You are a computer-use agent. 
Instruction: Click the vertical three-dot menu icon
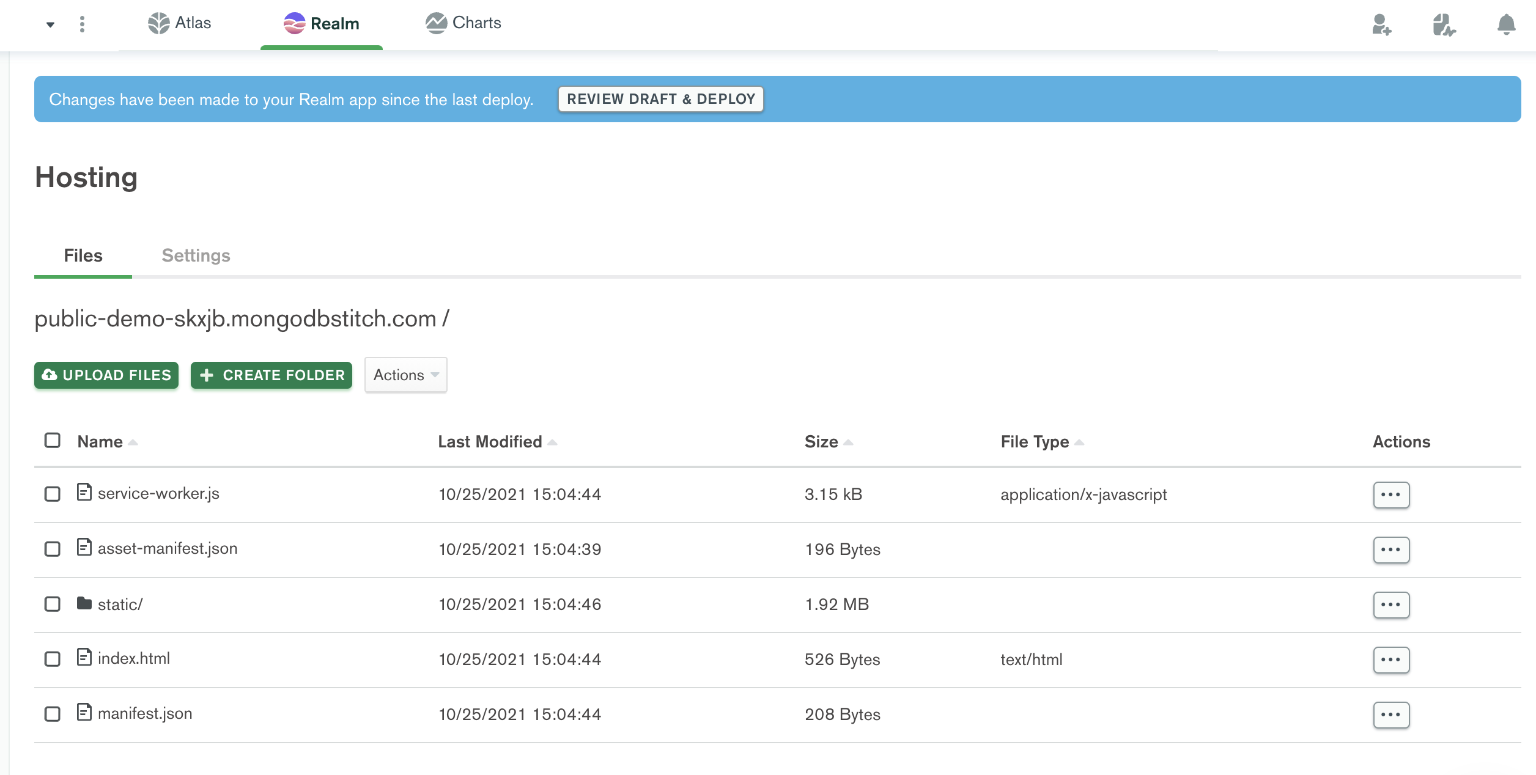[x=82, y=24]
